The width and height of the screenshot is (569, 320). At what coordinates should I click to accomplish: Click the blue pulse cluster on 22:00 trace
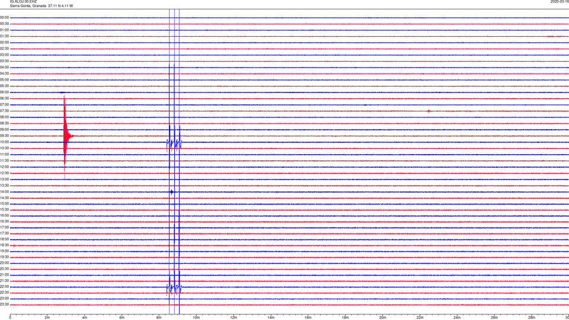click(174, 288)
